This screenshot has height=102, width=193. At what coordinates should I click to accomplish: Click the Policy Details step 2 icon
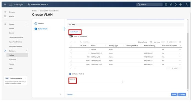pos(36,29)
